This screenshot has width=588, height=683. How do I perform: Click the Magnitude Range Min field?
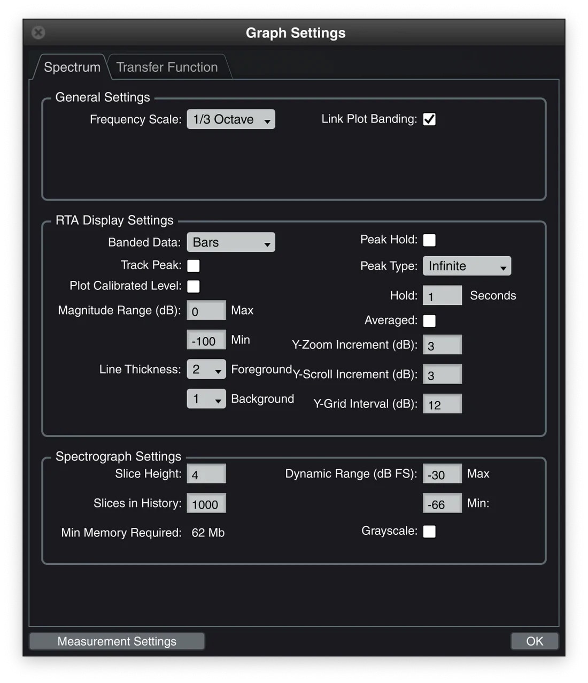tap(206, 340)
